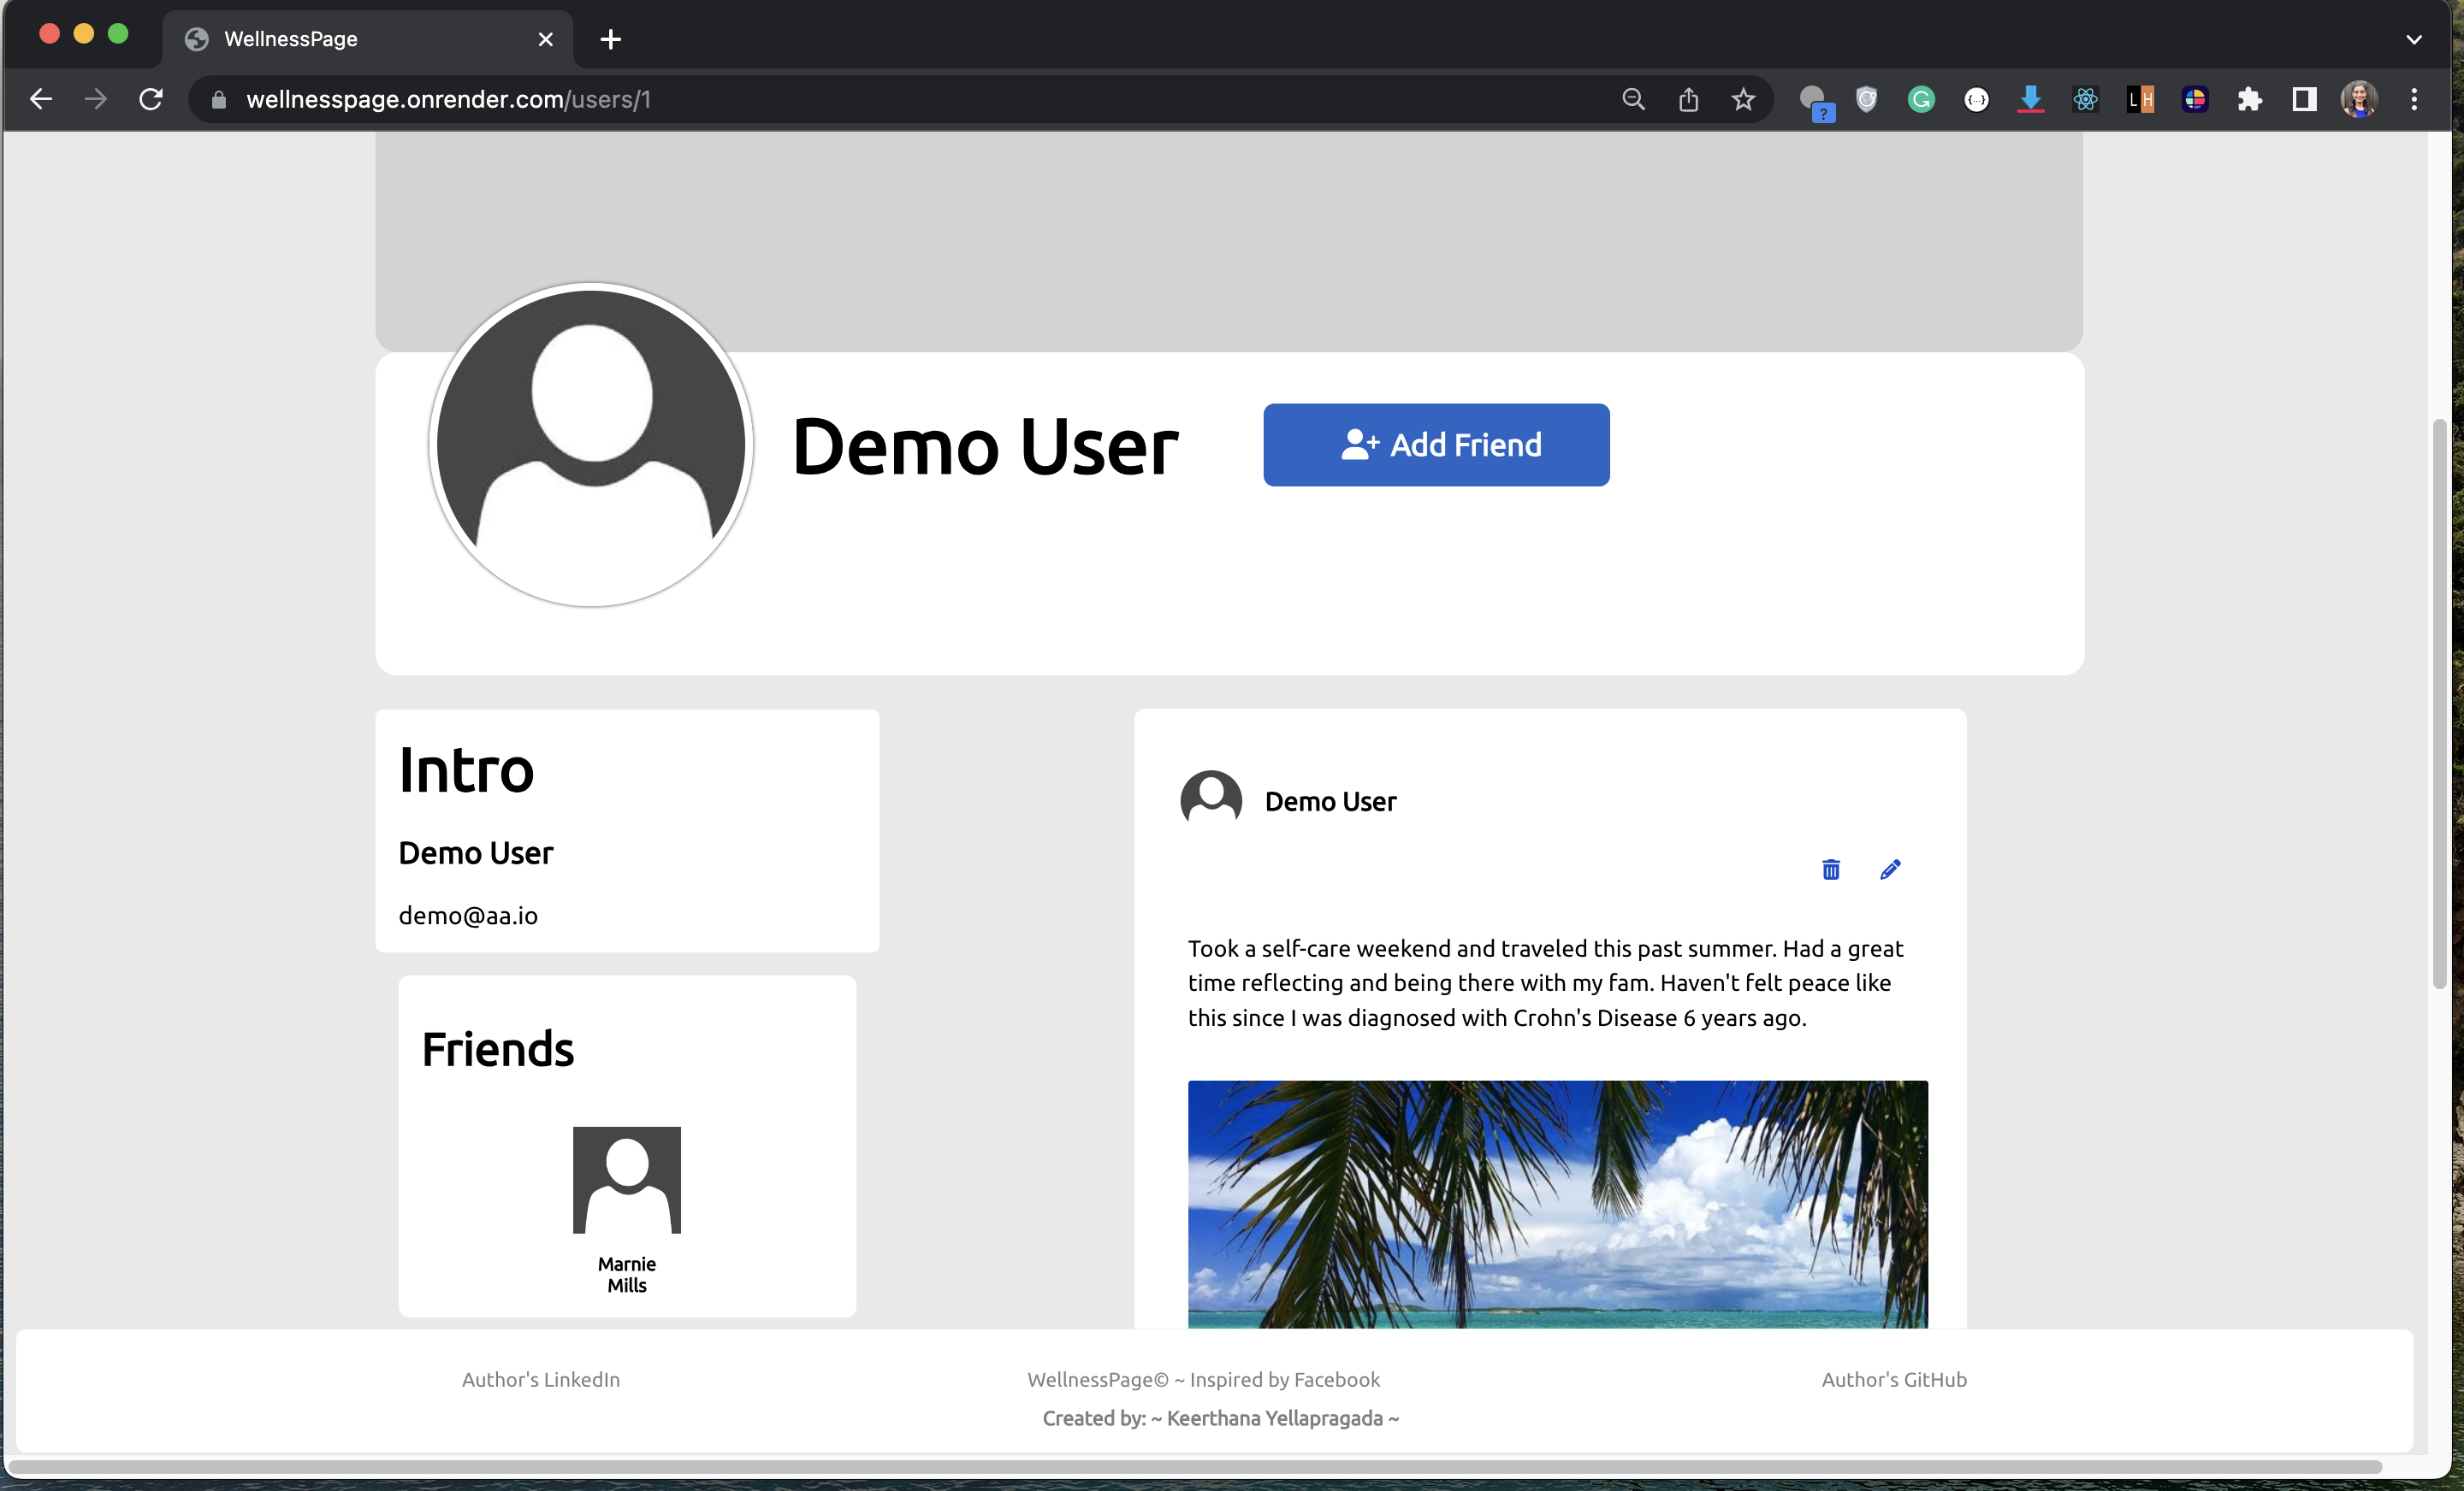Toggle the bookmark star for this page

[x=1743, y=99]
